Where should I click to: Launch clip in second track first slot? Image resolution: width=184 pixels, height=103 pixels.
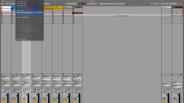12,9
